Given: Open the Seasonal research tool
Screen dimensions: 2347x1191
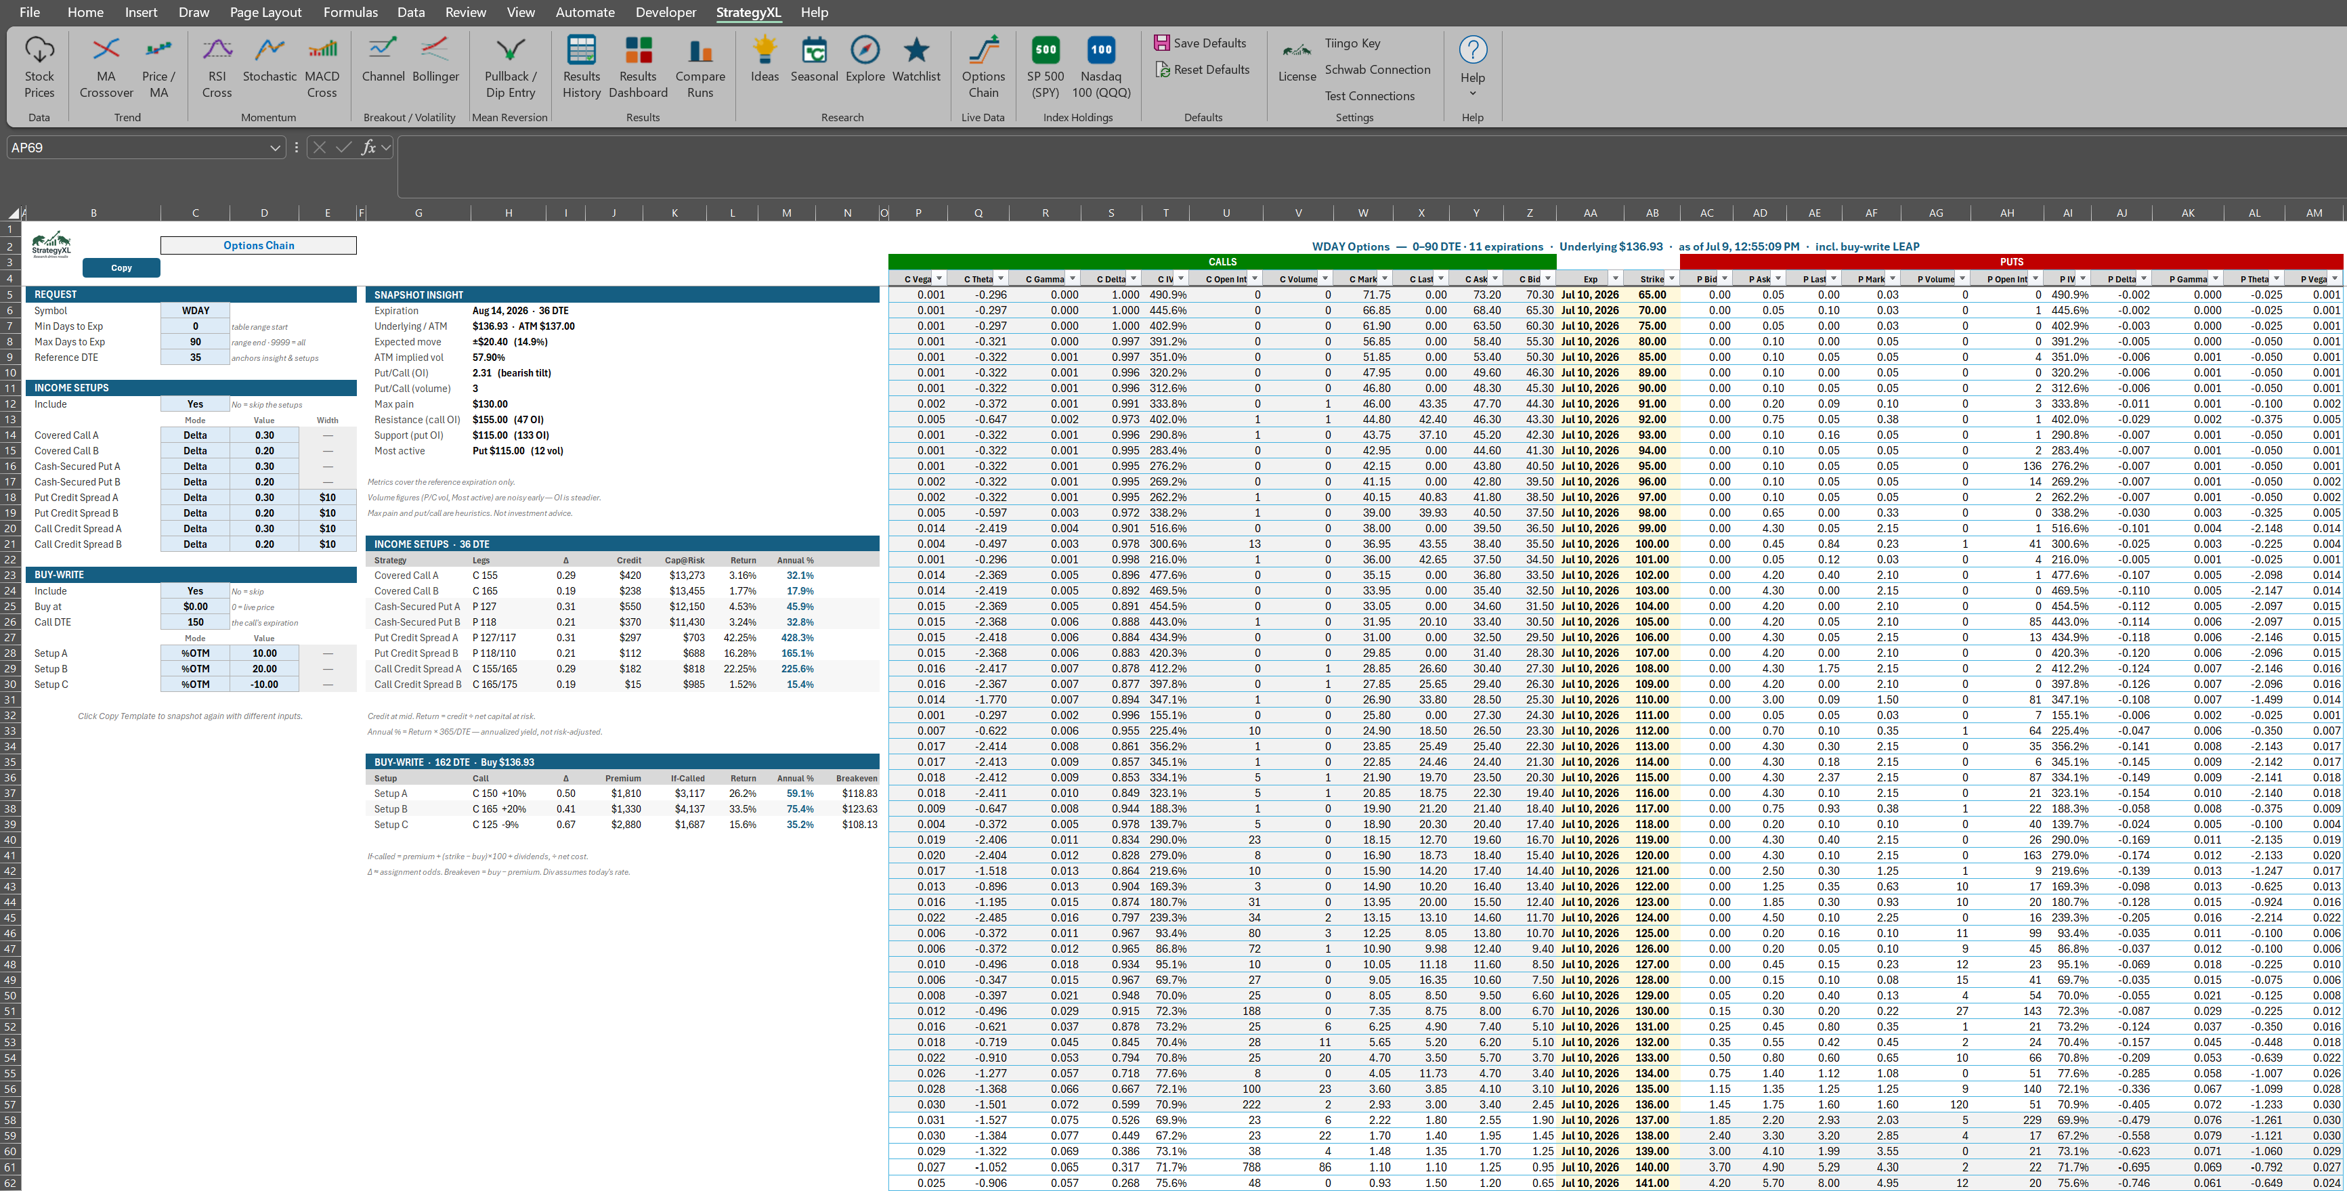Looking at the screenshot, I should (814, 60).
